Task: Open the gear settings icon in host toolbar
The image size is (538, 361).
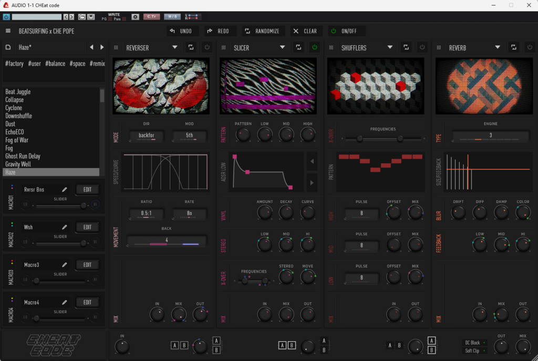Action: click(x=136, y=17)
